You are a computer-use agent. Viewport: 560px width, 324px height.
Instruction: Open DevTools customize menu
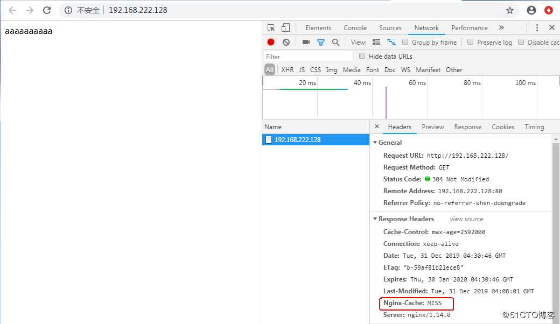(x=537, y=28)
